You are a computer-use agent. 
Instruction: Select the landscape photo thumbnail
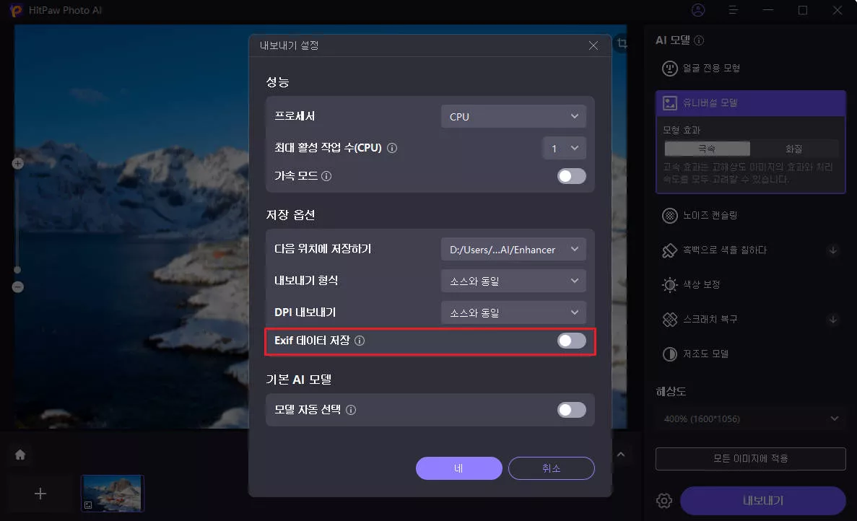[112, 493]
